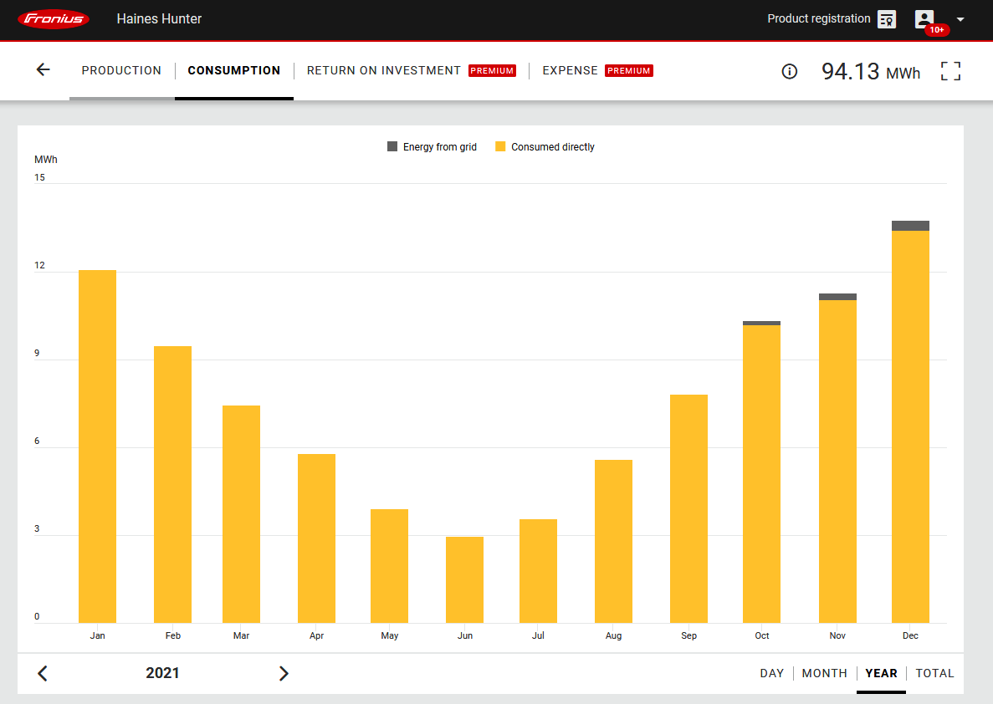Enter fullscreen chart view
The image size is (993, 704).
tap(950, 71)
